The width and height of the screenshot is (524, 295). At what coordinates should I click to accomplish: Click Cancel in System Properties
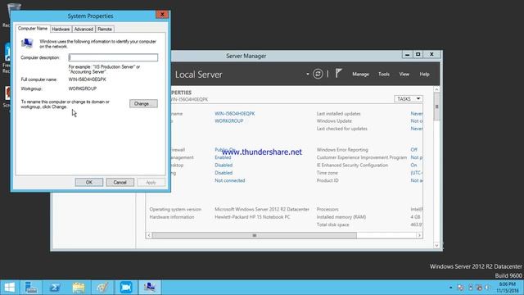tap(120, 182)
